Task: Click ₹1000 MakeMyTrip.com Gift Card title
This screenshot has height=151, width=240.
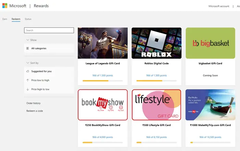Action: [211, 125]
